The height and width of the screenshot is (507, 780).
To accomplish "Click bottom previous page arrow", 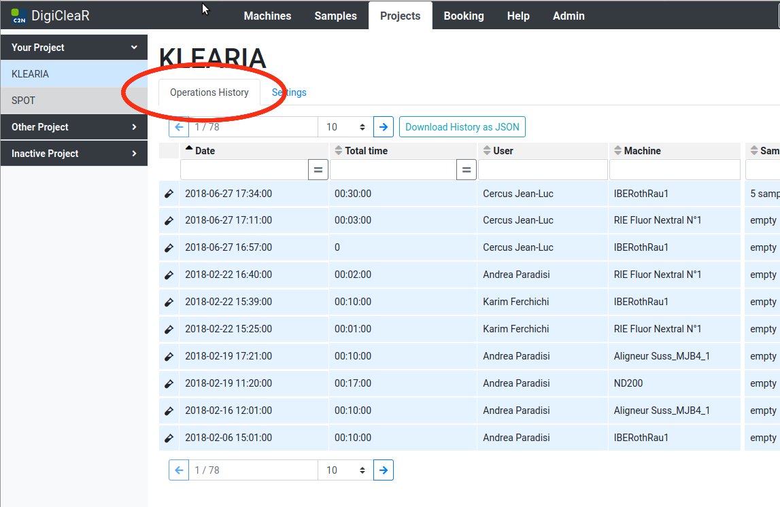I will [179, 470].
